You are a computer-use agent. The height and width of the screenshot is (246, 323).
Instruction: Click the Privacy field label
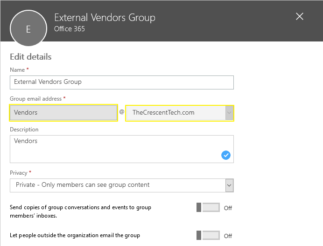[x=19, y=173]
